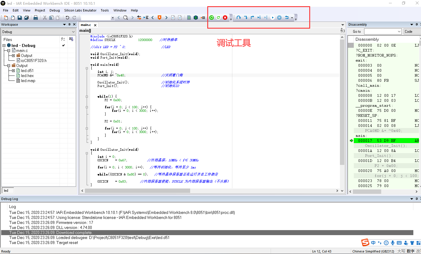Open the Tools menu
This screenshot has height=254, width=421.
tap(105, 10)
